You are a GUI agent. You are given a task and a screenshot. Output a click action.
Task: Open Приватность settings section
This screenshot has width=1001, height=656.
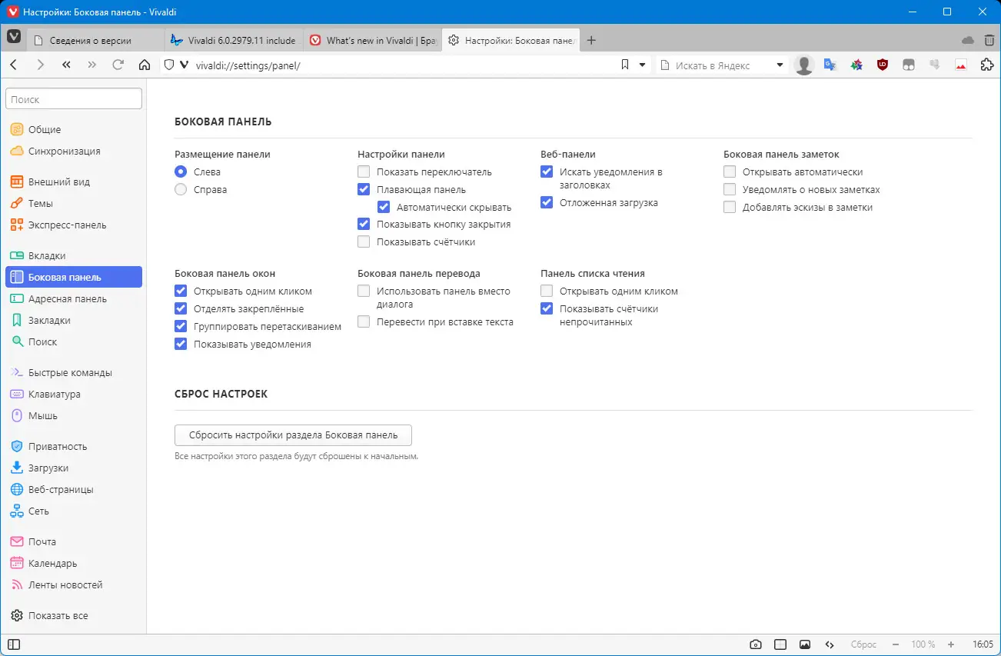point(74,447)
